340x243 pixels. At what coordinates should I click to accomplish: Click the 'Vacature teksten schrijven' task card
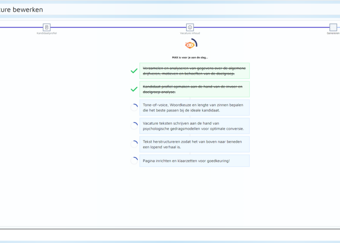click(194, 126)
